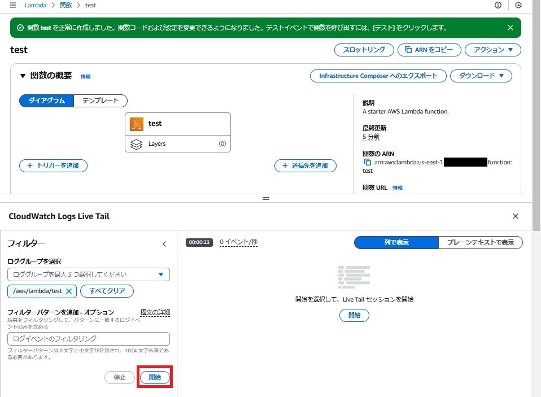Open the ダウンロード dropdown

tap(481, 76)
